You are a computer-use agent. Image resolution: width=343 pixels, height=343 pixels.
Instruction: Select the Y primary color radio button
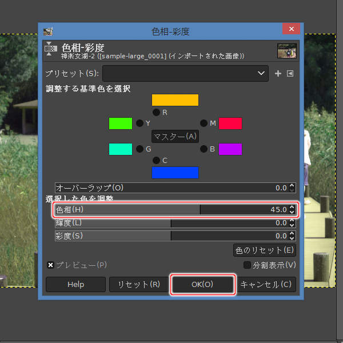tap(140, 123)
